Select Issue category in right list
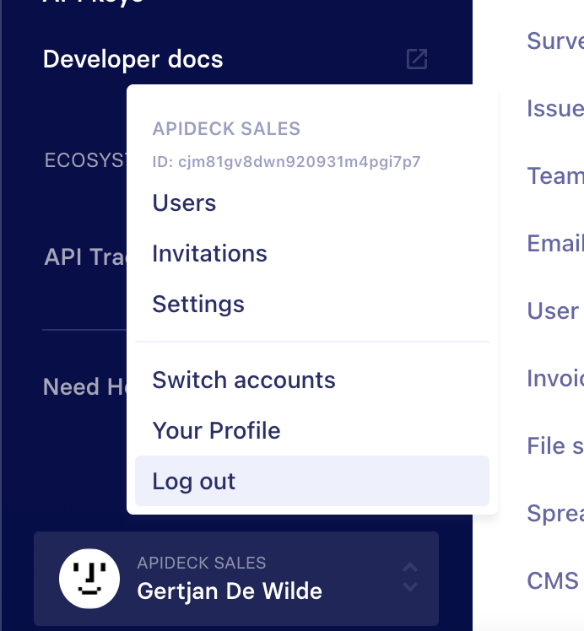 click(x=555, y=108)
